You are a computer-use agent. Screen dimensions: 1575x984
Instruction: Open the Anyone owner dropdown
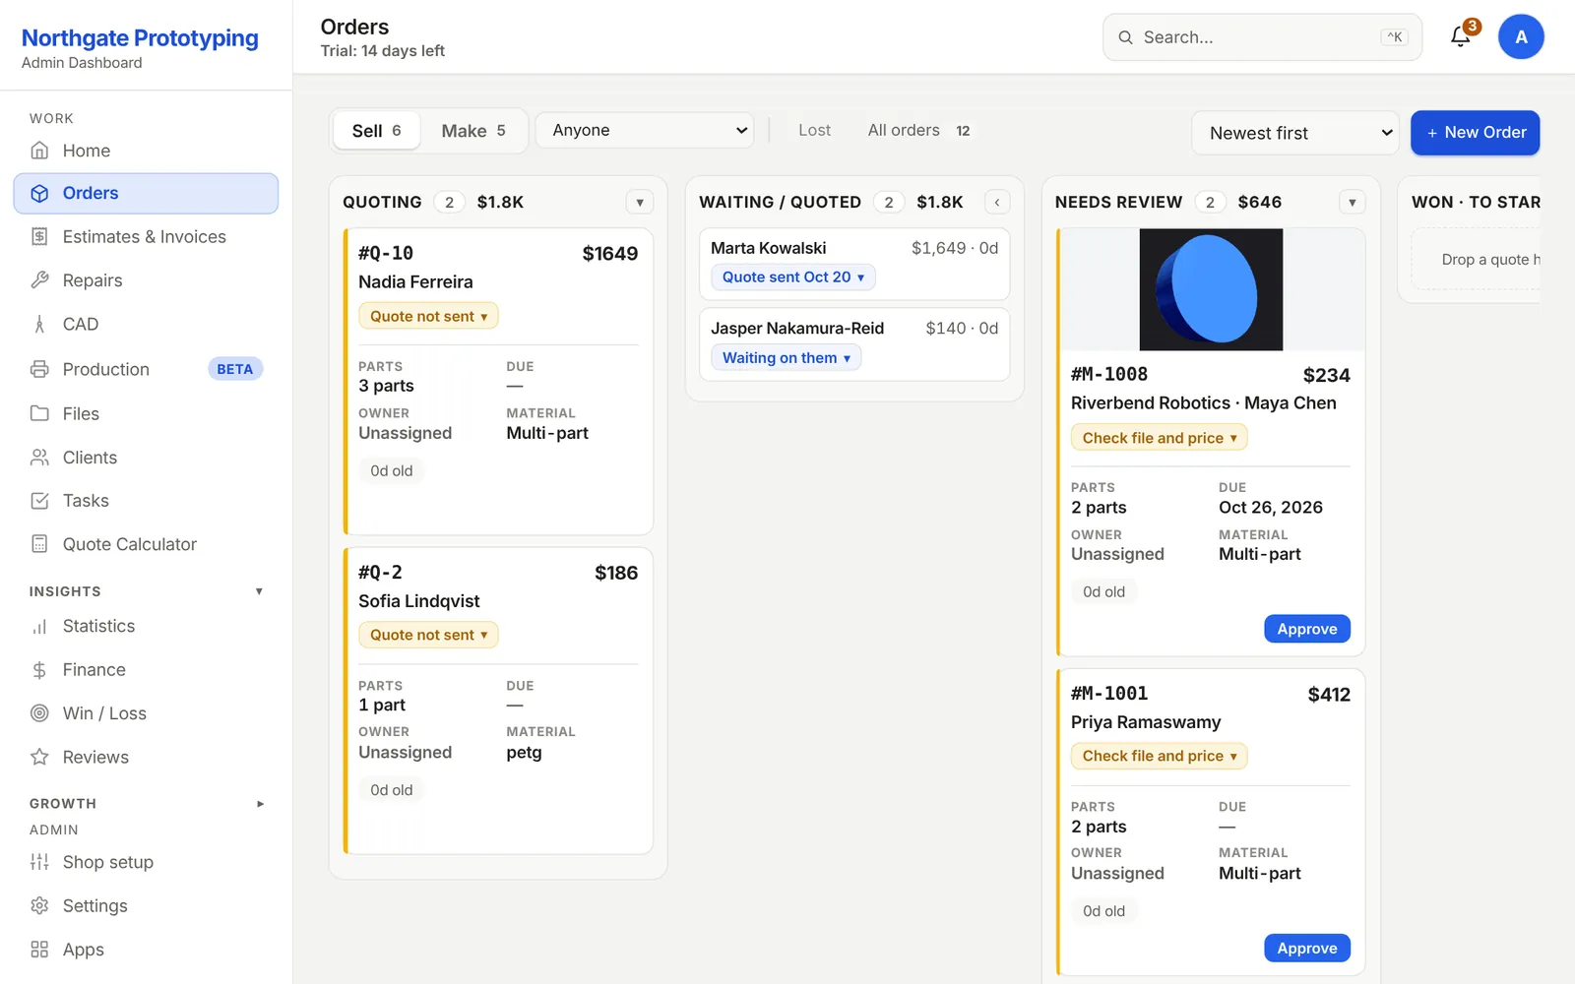pos(645,130)
